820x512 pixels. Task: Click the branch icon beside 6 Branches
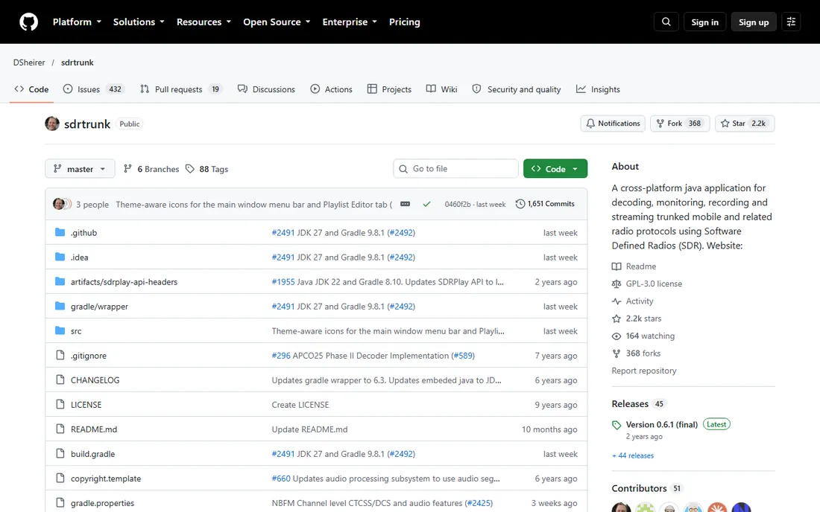point(127,169)
